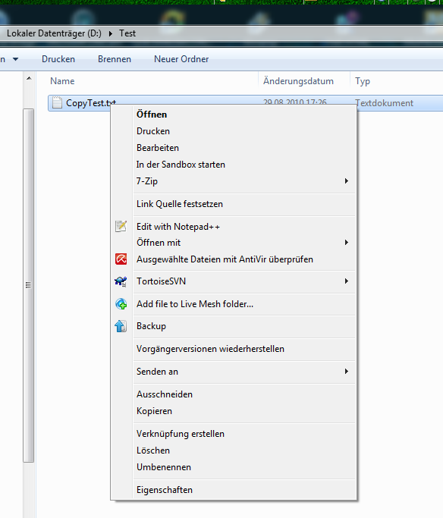Screen dimensions: 443x518
Task: Click the CopyTest.txt file icon
Action: (x=57, y=102)
